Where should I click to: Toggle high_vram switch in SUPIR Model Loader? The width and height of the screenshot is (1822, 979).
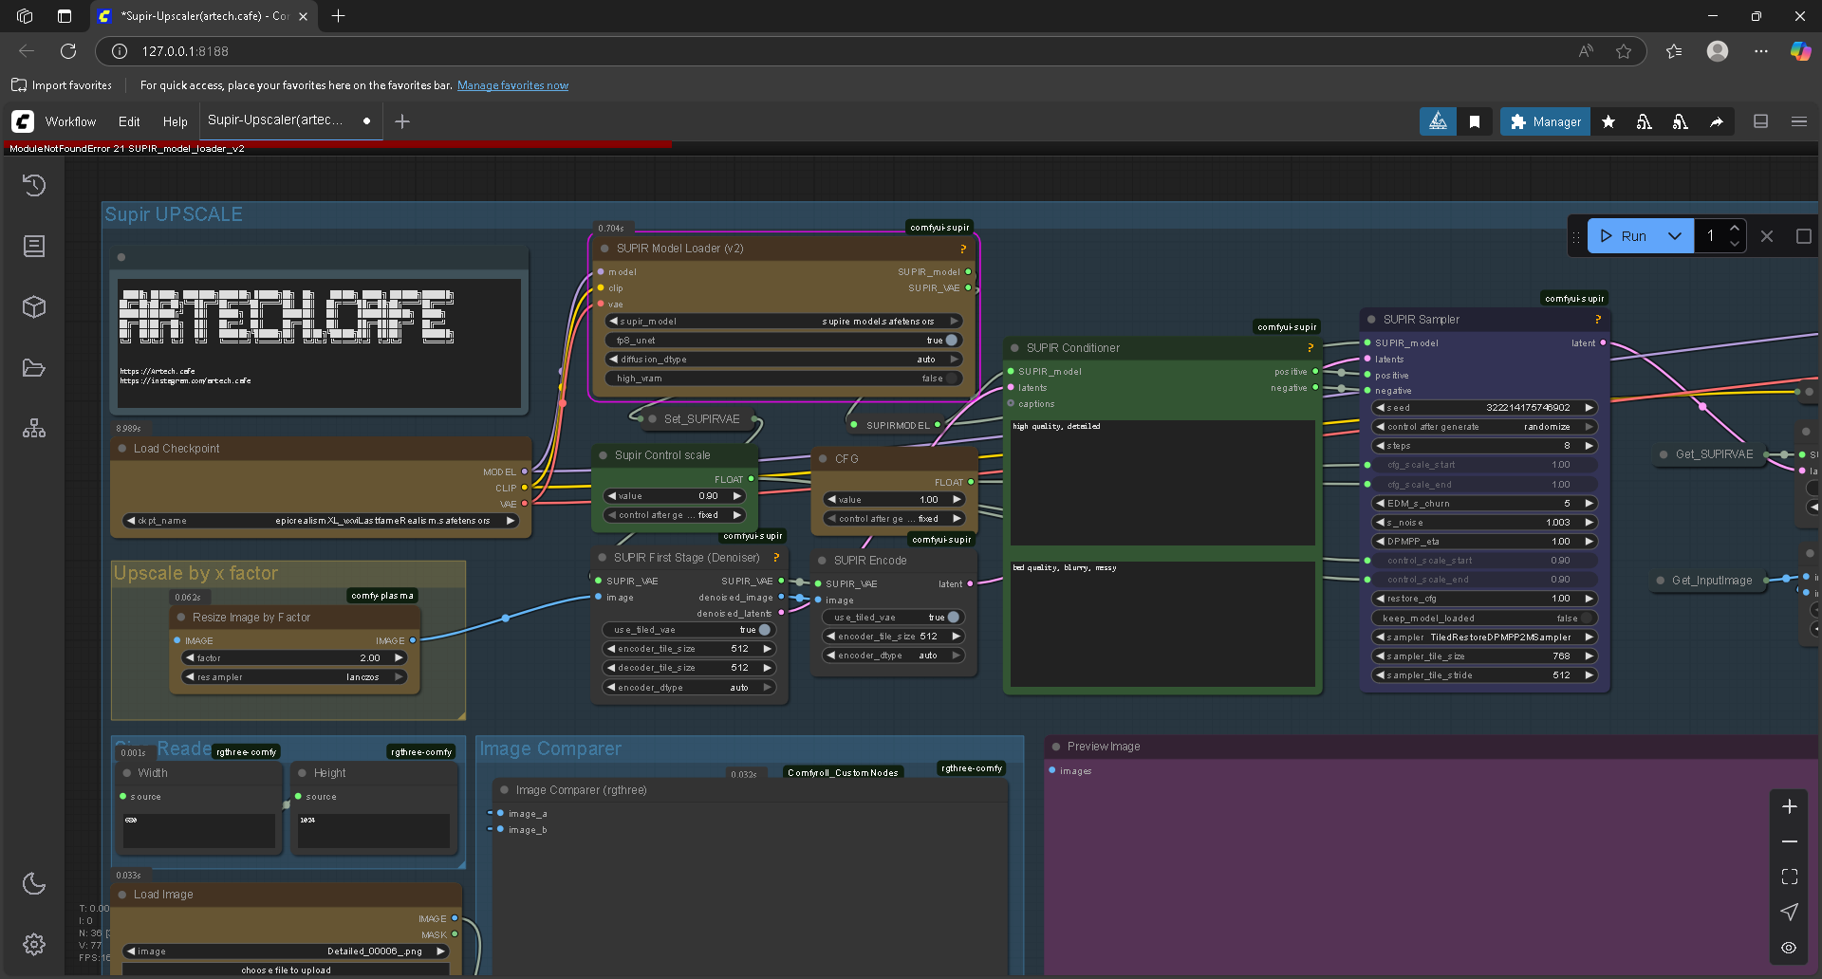tap(951, 379)
